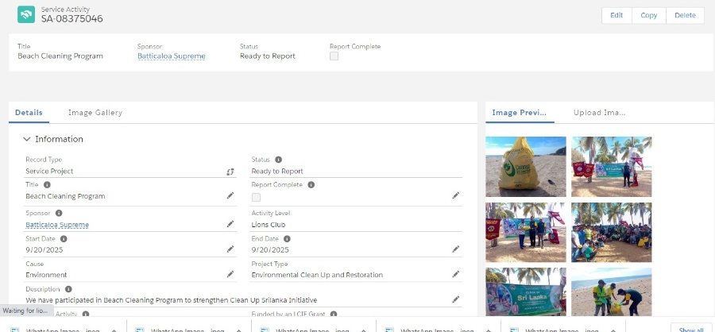Edit the Title field pencil icon
This screenshot has width=715, height=332.
230,195
